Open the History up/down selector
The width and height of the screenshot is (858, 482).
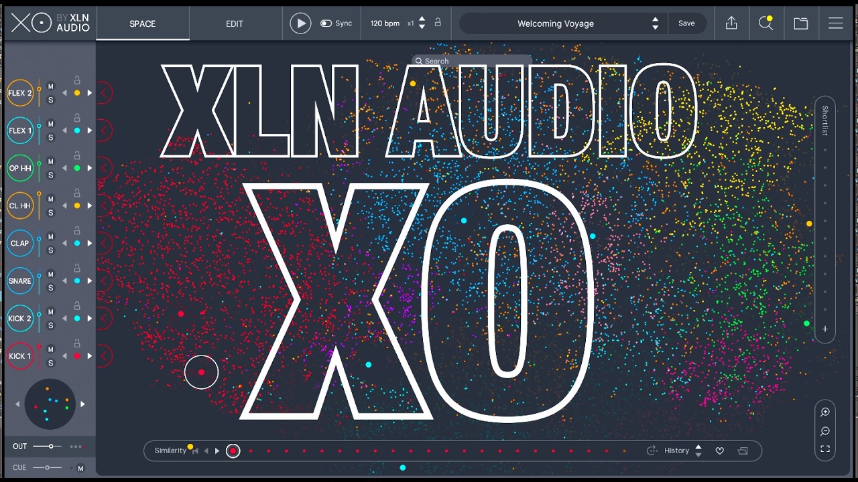tap(698, 451)
